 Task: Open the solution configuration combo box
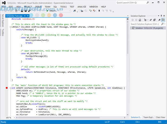(65, 11)
